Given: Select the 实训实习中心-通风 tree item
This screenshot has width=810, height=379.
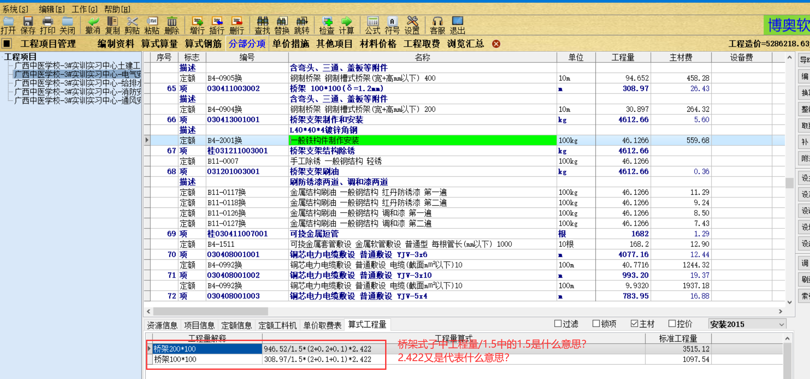Looking at the screenshot, I should coord(77,100).
